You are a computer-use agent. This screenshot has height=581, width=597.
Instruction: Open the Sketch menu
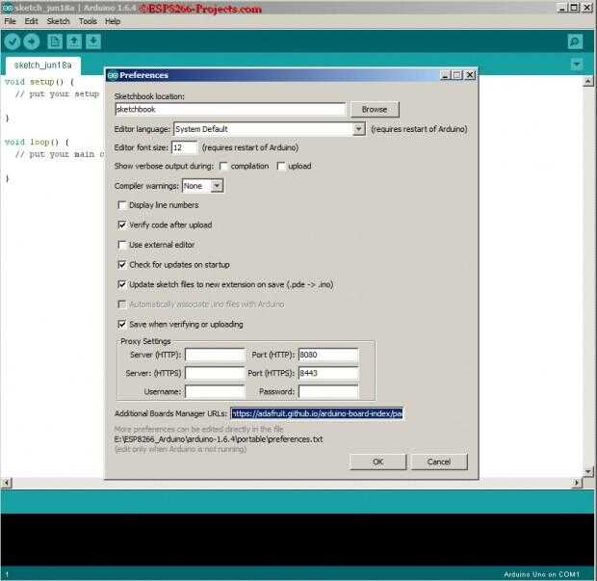[58, 21]
